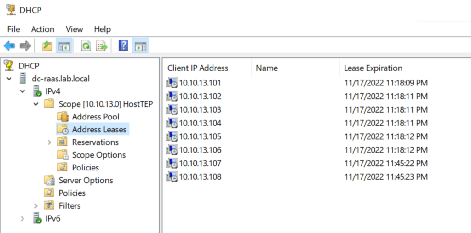Viewport: 471px width, 233px height.
Task: Sort by Client IP Address column header
Action: 198,68
